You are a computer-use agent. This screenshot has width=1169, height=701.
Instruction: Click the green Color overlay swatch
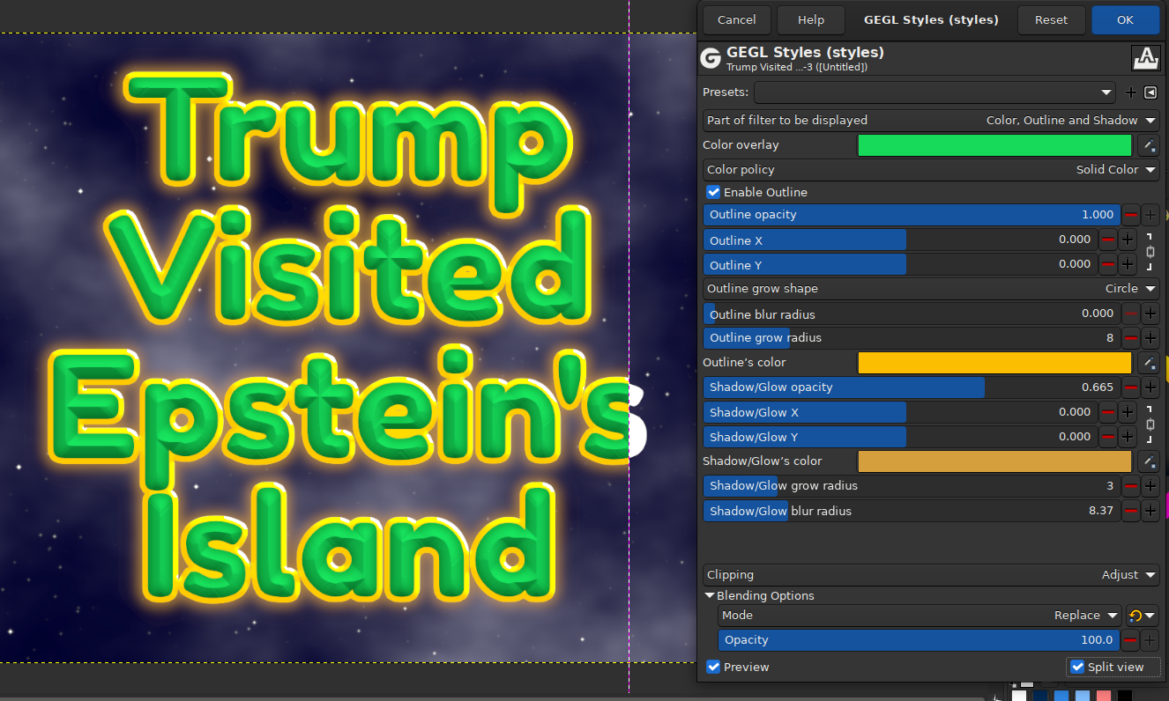click(x=994, y=145)
